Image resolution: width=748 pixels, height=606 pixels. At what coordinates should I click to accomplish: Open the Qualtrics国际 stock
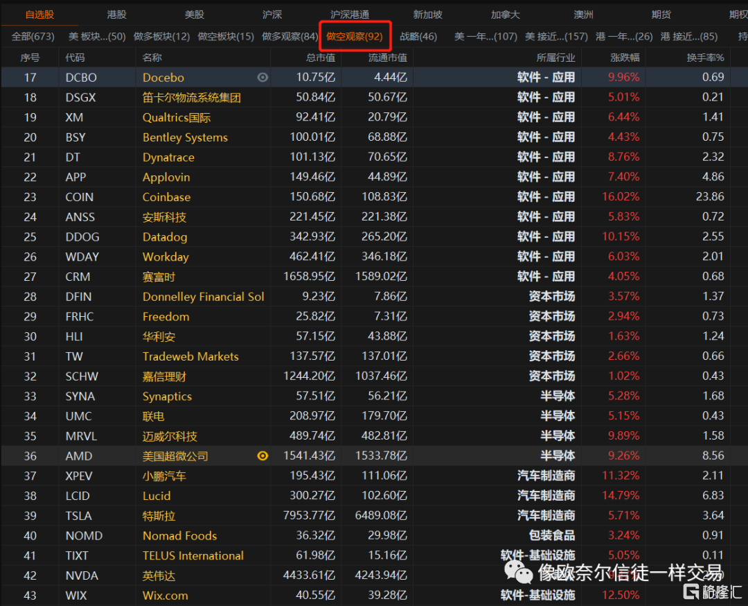pyautogui.click(x=177, y=117)
